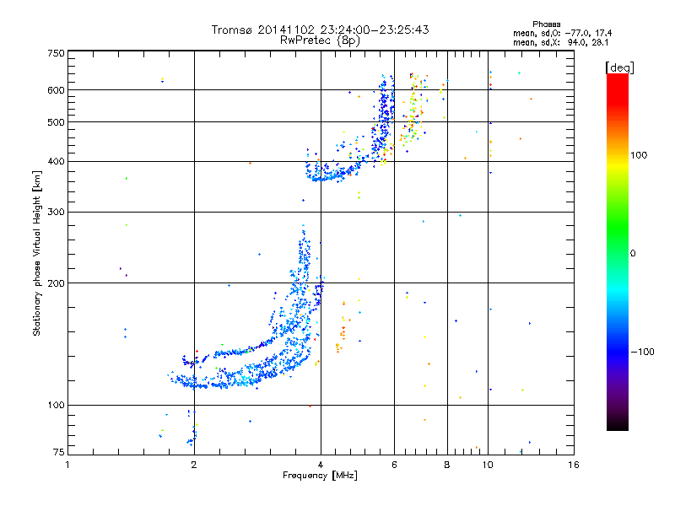Click the y-axis tick label 600
The height and width of the screenshot is (506, 675).
[x=57, y=90]
